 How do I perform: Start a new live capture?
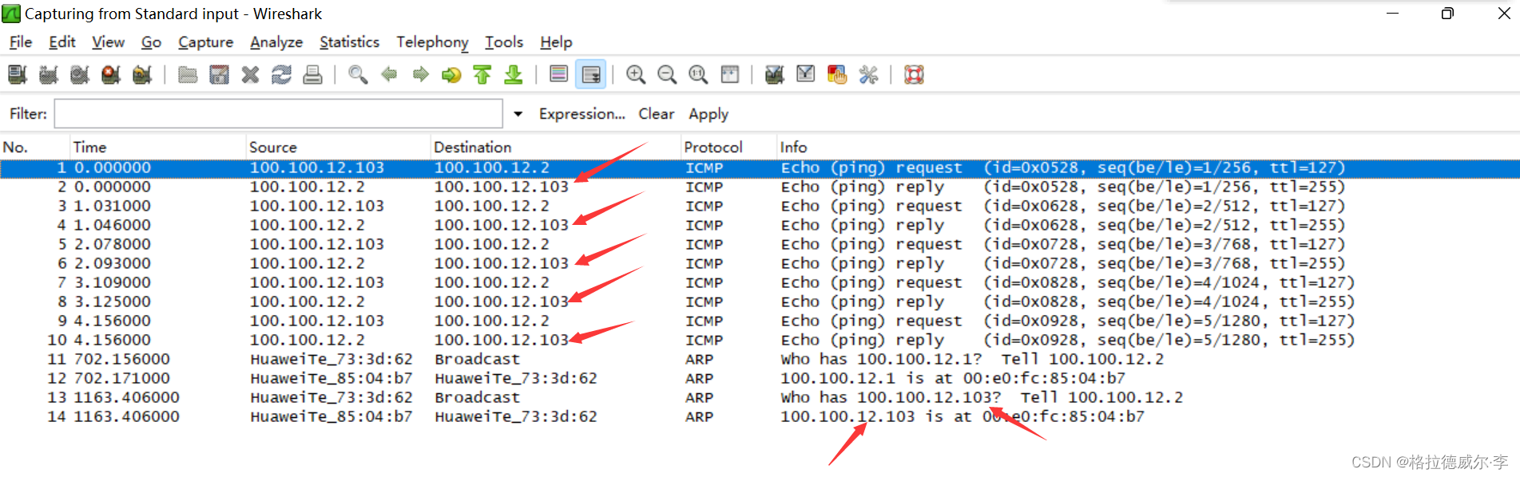pos(80,75)
